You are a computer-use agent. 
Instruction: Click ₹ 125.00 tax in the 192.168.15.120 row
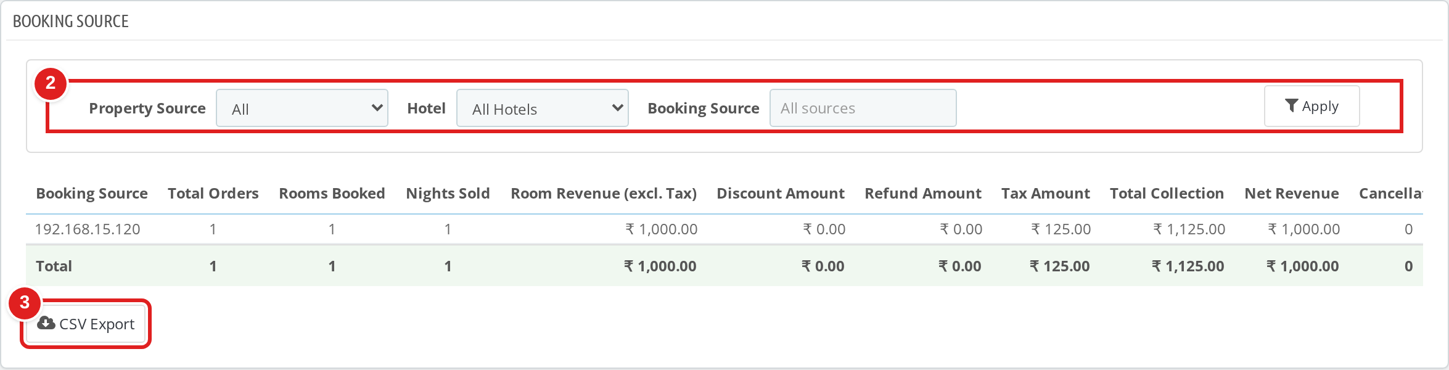coord(1061,229)
